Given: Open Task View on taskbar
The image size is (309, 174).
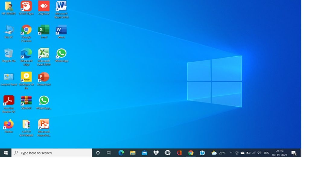Looking at the screenshot, I should point(109,153).
